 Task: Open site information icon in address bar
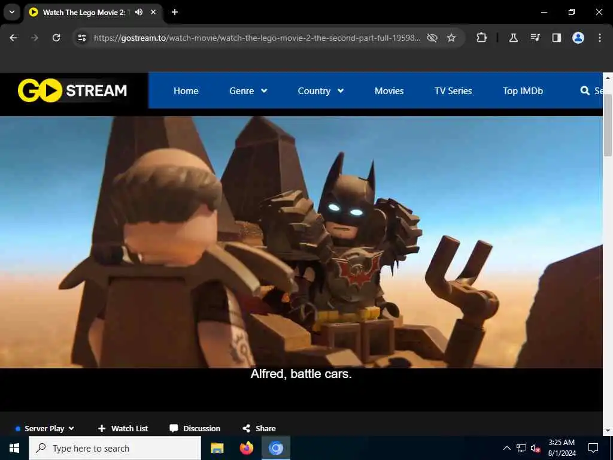point(81,38)
